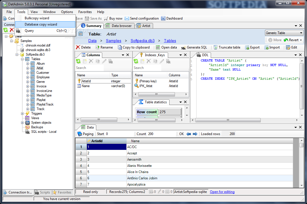This screenshot has width=307, height=204.
Task: Follow the Softpedia.db3 breadcrumb link
Action: point(143,41)
